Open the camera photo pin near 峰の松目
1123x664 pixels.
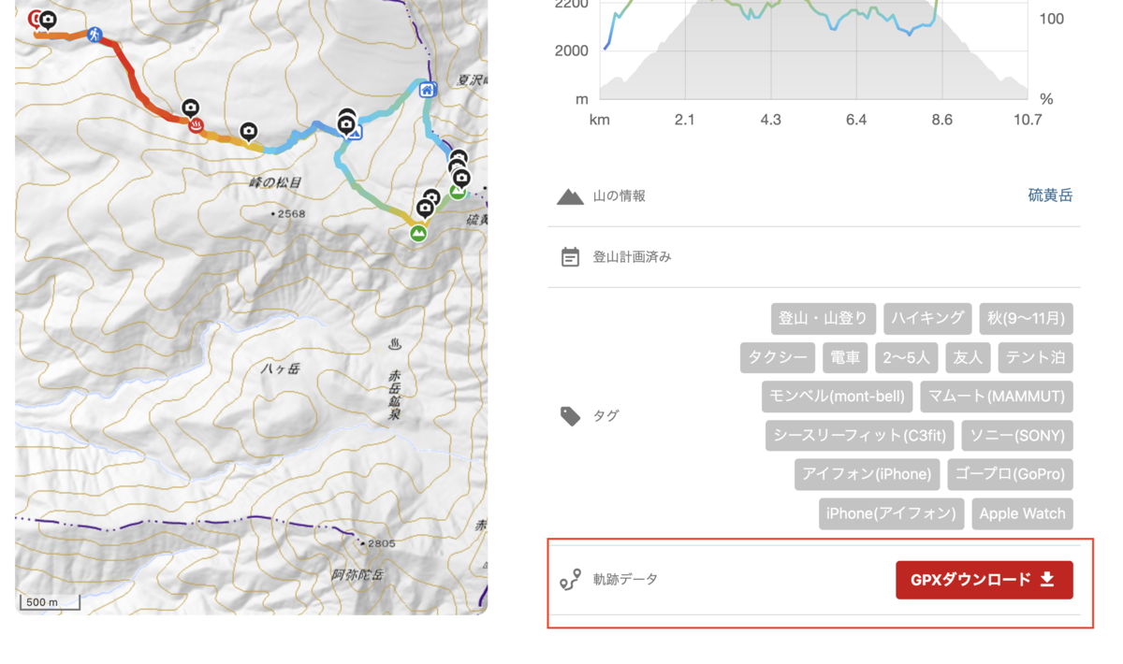click(248, 132)
